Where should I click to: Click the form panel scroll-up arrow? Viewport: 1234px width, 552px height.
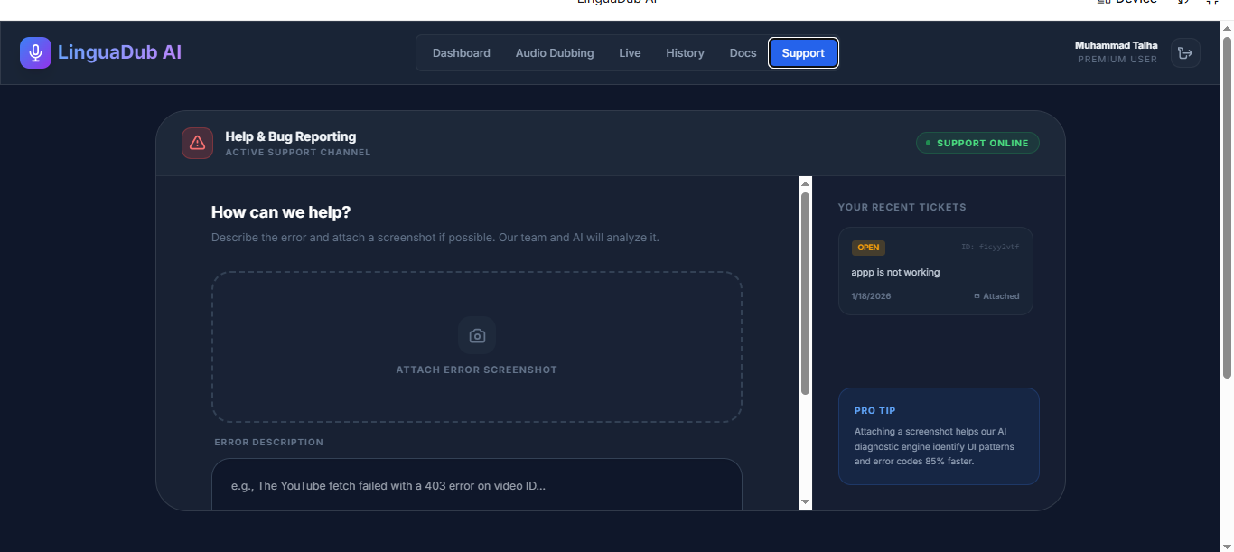click(805, 184)
